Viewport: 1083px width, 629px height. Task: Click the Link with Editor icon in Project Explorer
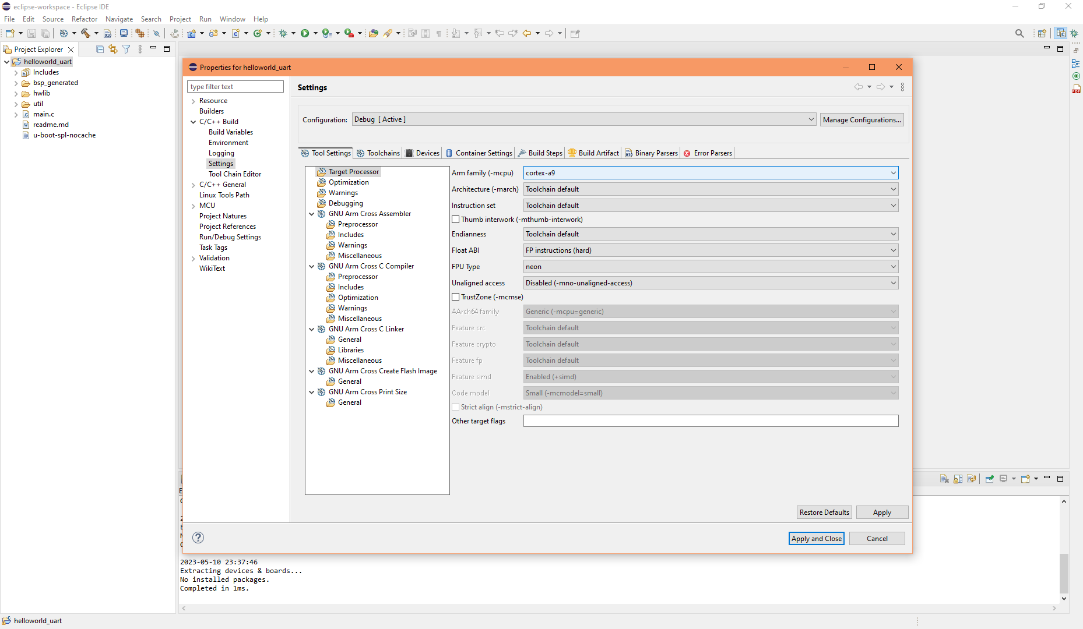point(113,49)
